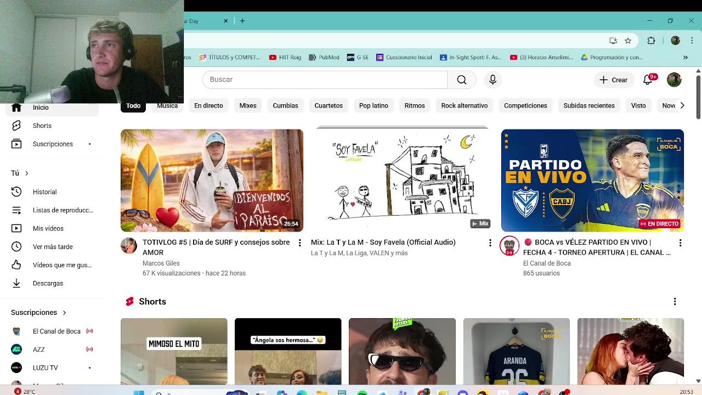702x395 pixels.
Task: Open more options for TOTIVLOG #5 video
Action: [299, 242]
